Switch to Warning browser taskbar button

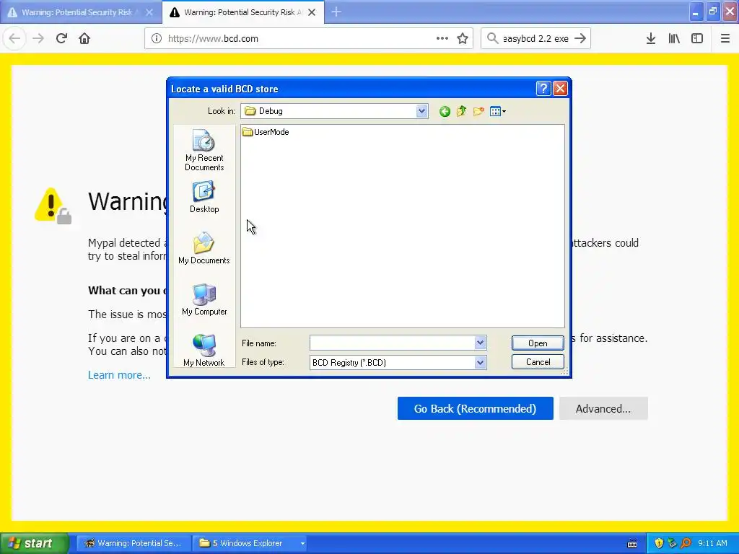click(134, 544)
